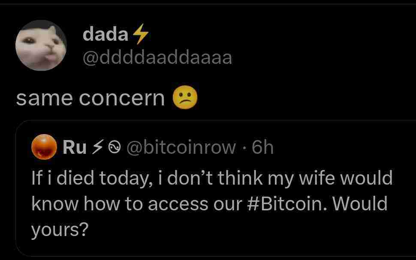
Task: Click the word "today," in the quoted tweet
Action: pos(127,178)
